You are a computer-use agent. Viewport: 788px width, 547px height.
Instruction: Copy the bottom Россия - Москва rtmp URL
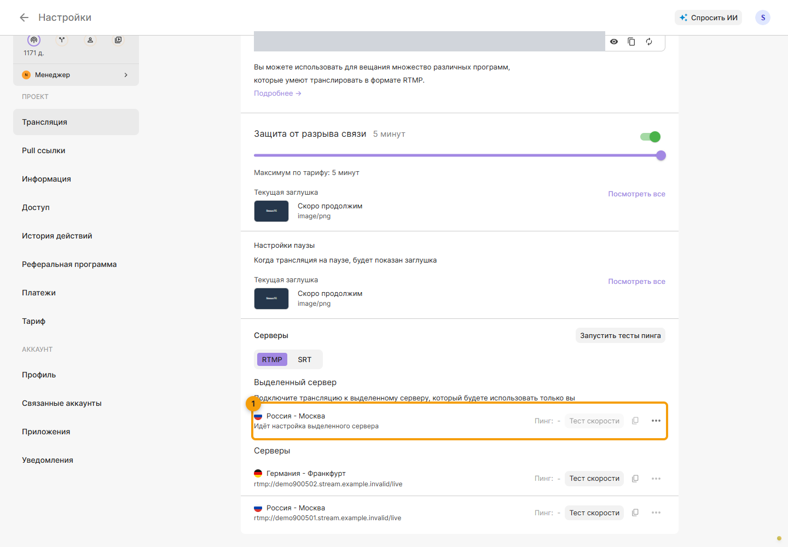tap(635, 513)
